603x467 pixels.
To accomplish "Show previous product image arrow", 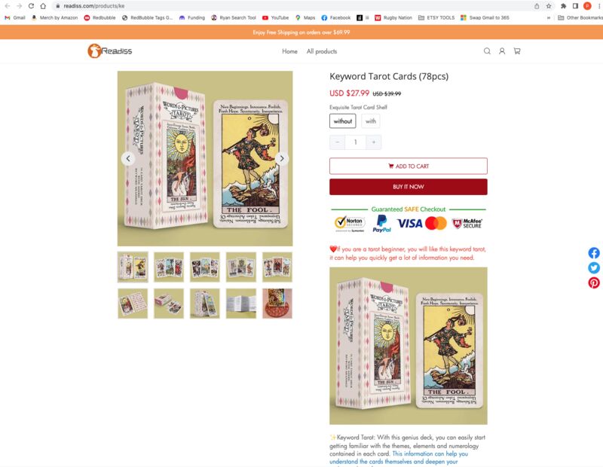I will click(128, 158).
